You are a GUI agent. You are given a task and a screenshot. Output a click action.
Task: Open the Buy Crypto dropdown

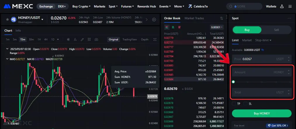point(81,6)
